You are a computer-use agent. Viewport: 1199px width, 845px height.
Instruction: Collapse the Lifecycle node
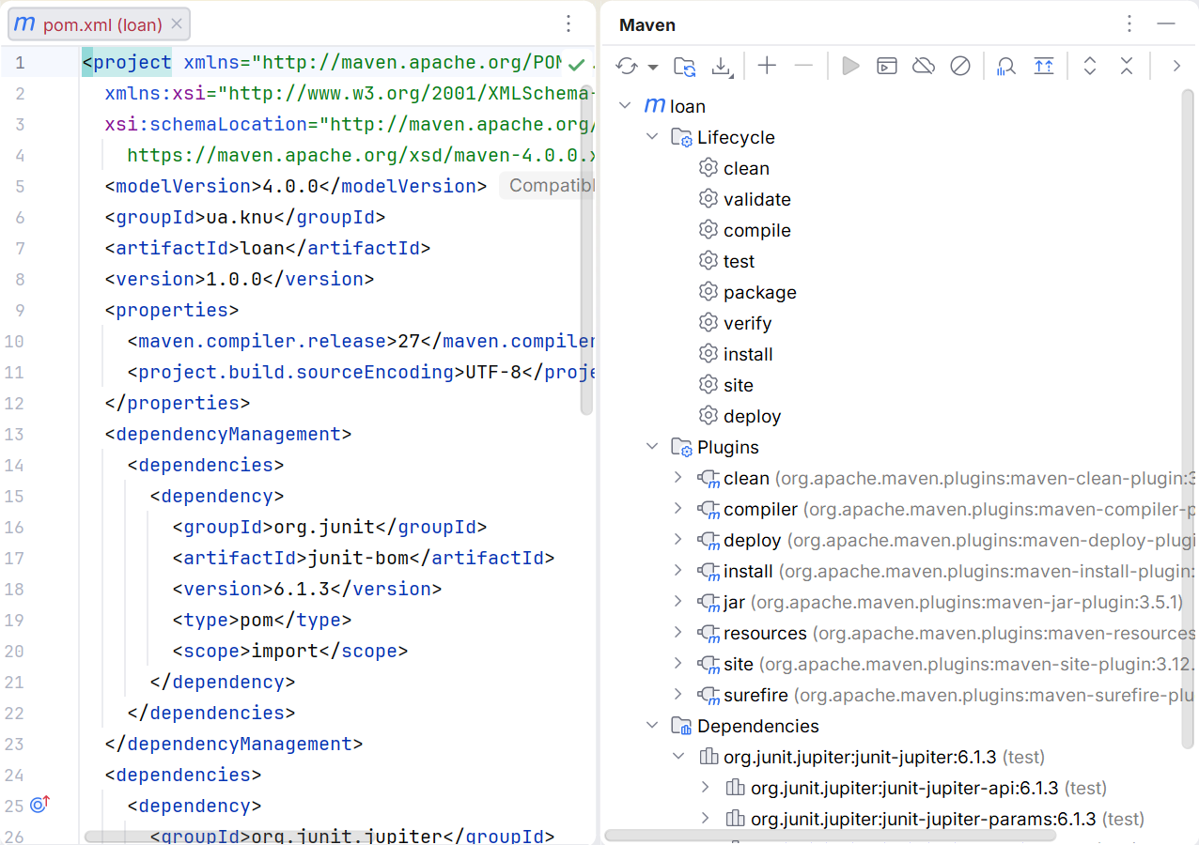[652, 137]
